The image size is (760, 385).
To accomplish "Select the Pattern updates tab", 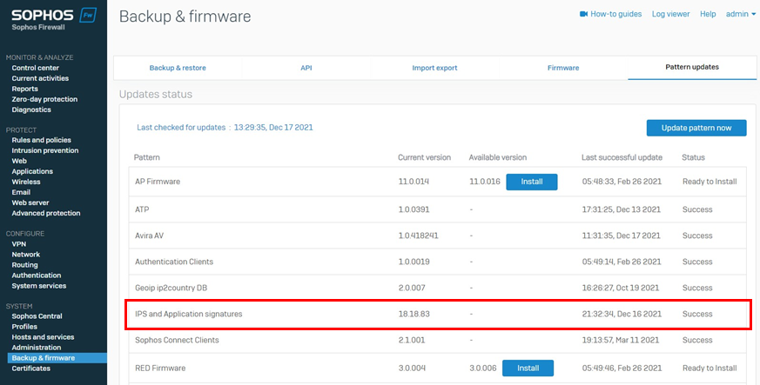I will (x=692, y=67).
